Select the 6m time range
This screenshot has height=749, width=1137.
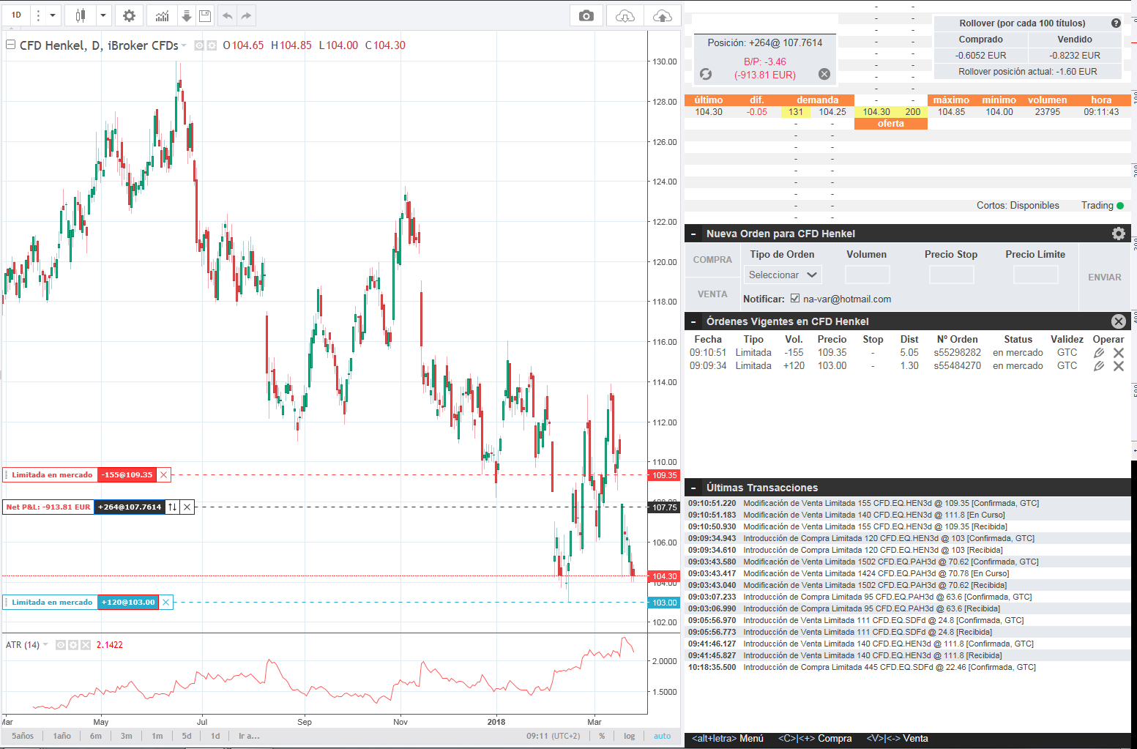pos(96,736)
